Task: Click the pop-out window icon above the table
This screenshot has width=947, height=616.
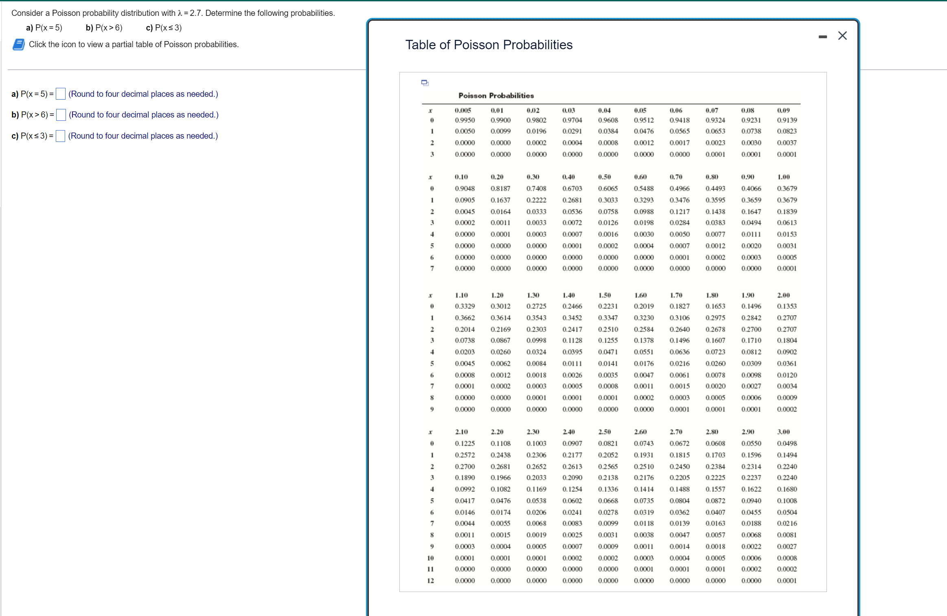Action: [425, 83]
